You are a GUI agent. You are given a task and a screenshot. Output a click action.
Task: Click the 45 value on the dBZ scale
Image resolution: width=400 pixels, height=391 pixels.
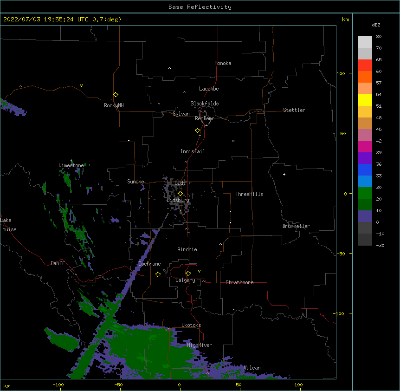[379, 130]
